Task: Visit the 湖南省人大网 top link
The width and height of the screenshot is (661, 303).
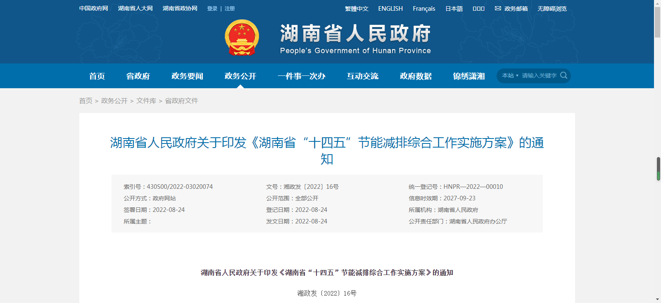Action: (x=136, y=8)
